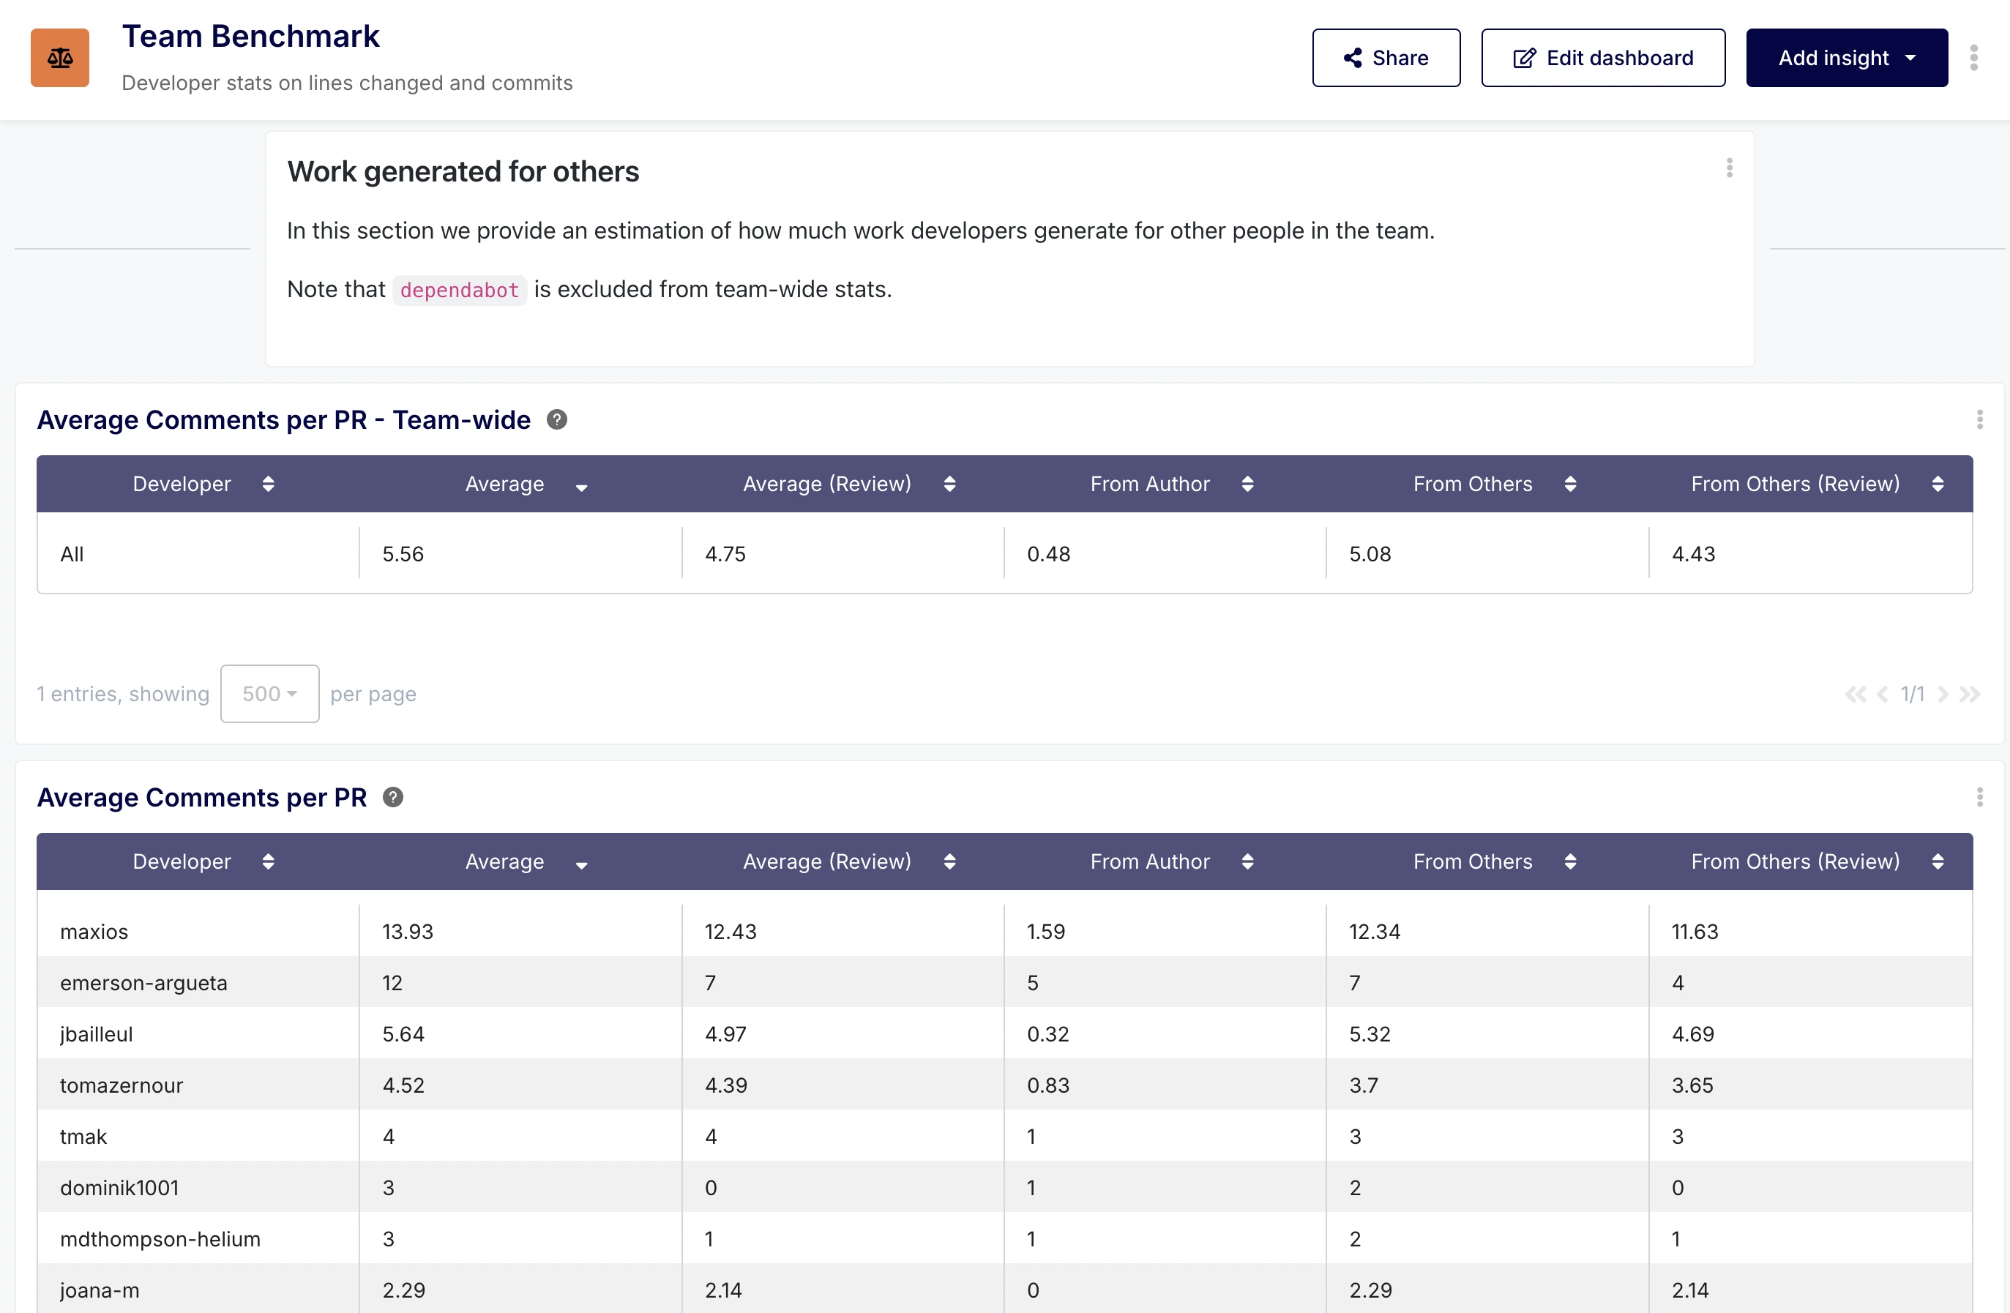Open options menu of Work generated card
The image size is (2010, 1313).
(1729, 168)
